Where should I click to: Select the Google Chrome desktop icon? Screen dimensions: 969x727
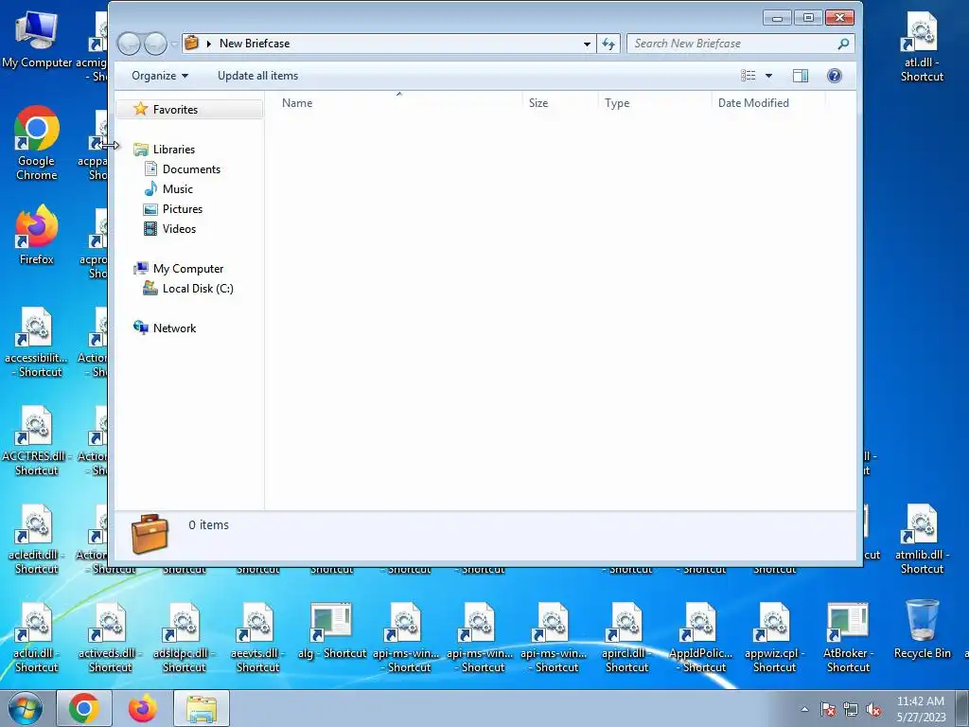tap(37, 144)
